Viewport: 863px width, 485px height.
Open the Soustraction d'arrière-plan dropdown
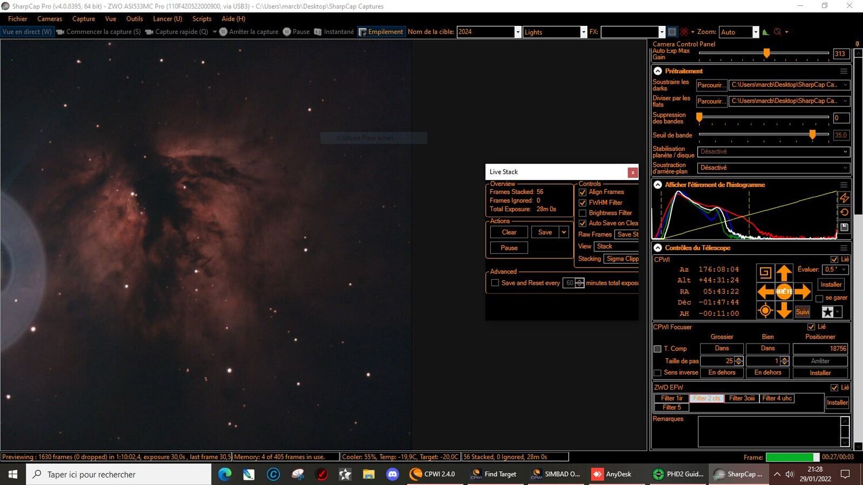point(773,168)
